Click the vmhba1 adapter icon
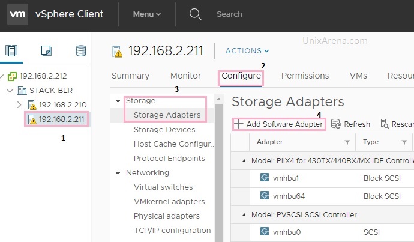 (x=264, y=177)
